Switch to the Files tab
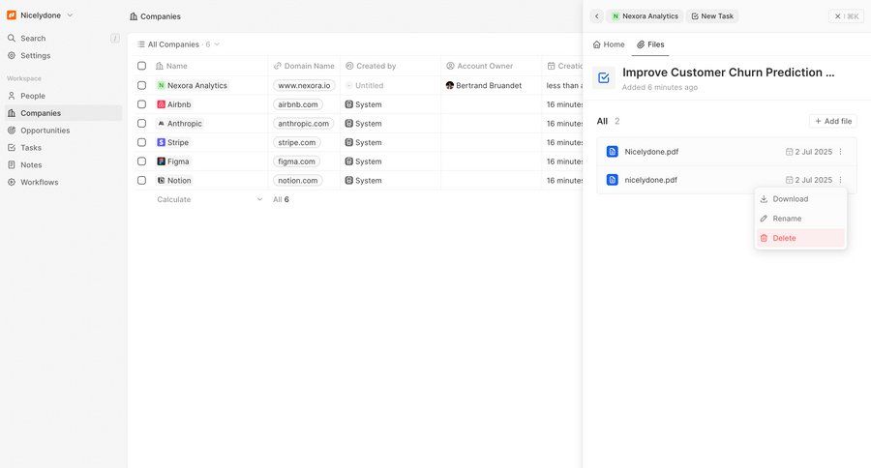The width and height of the screenshot is (871, 468). [x=650, y=44]
